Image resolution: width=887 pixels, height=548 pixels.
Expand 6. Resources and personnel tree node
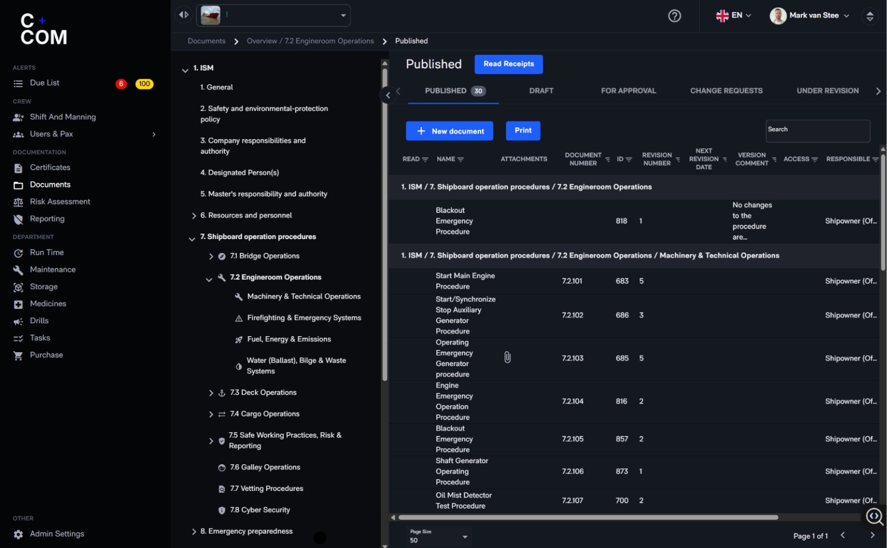193,216
